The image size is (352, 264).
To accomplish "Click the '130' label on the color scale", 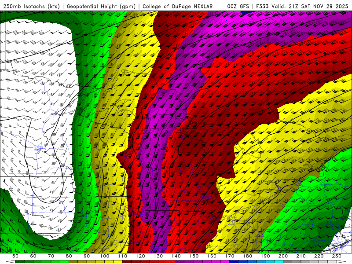I will (158, 256).
